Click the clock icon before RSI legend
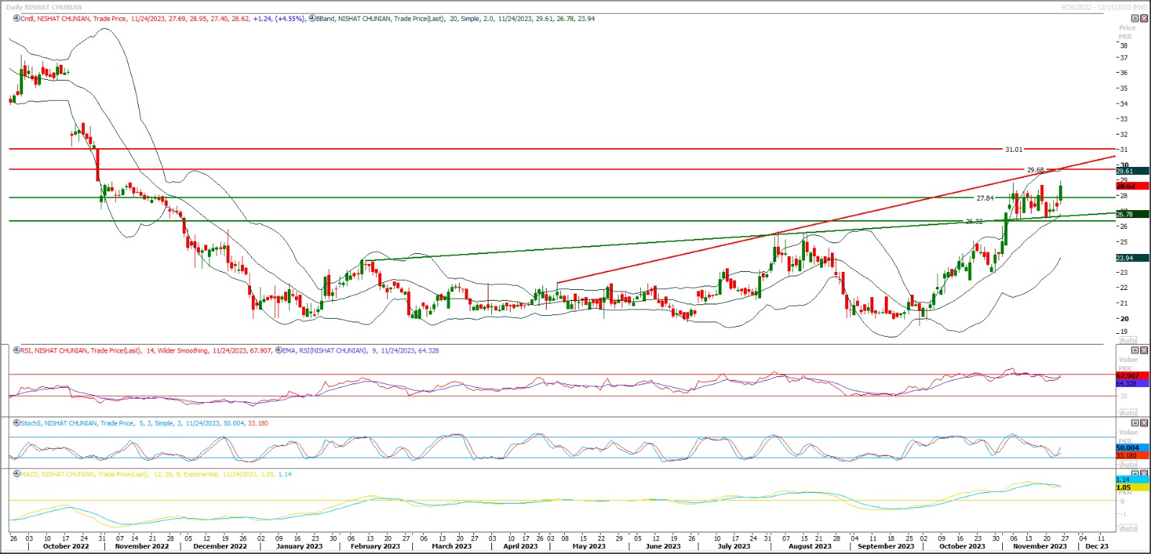This screenshot has width=1151, height=554. point(17,350)
